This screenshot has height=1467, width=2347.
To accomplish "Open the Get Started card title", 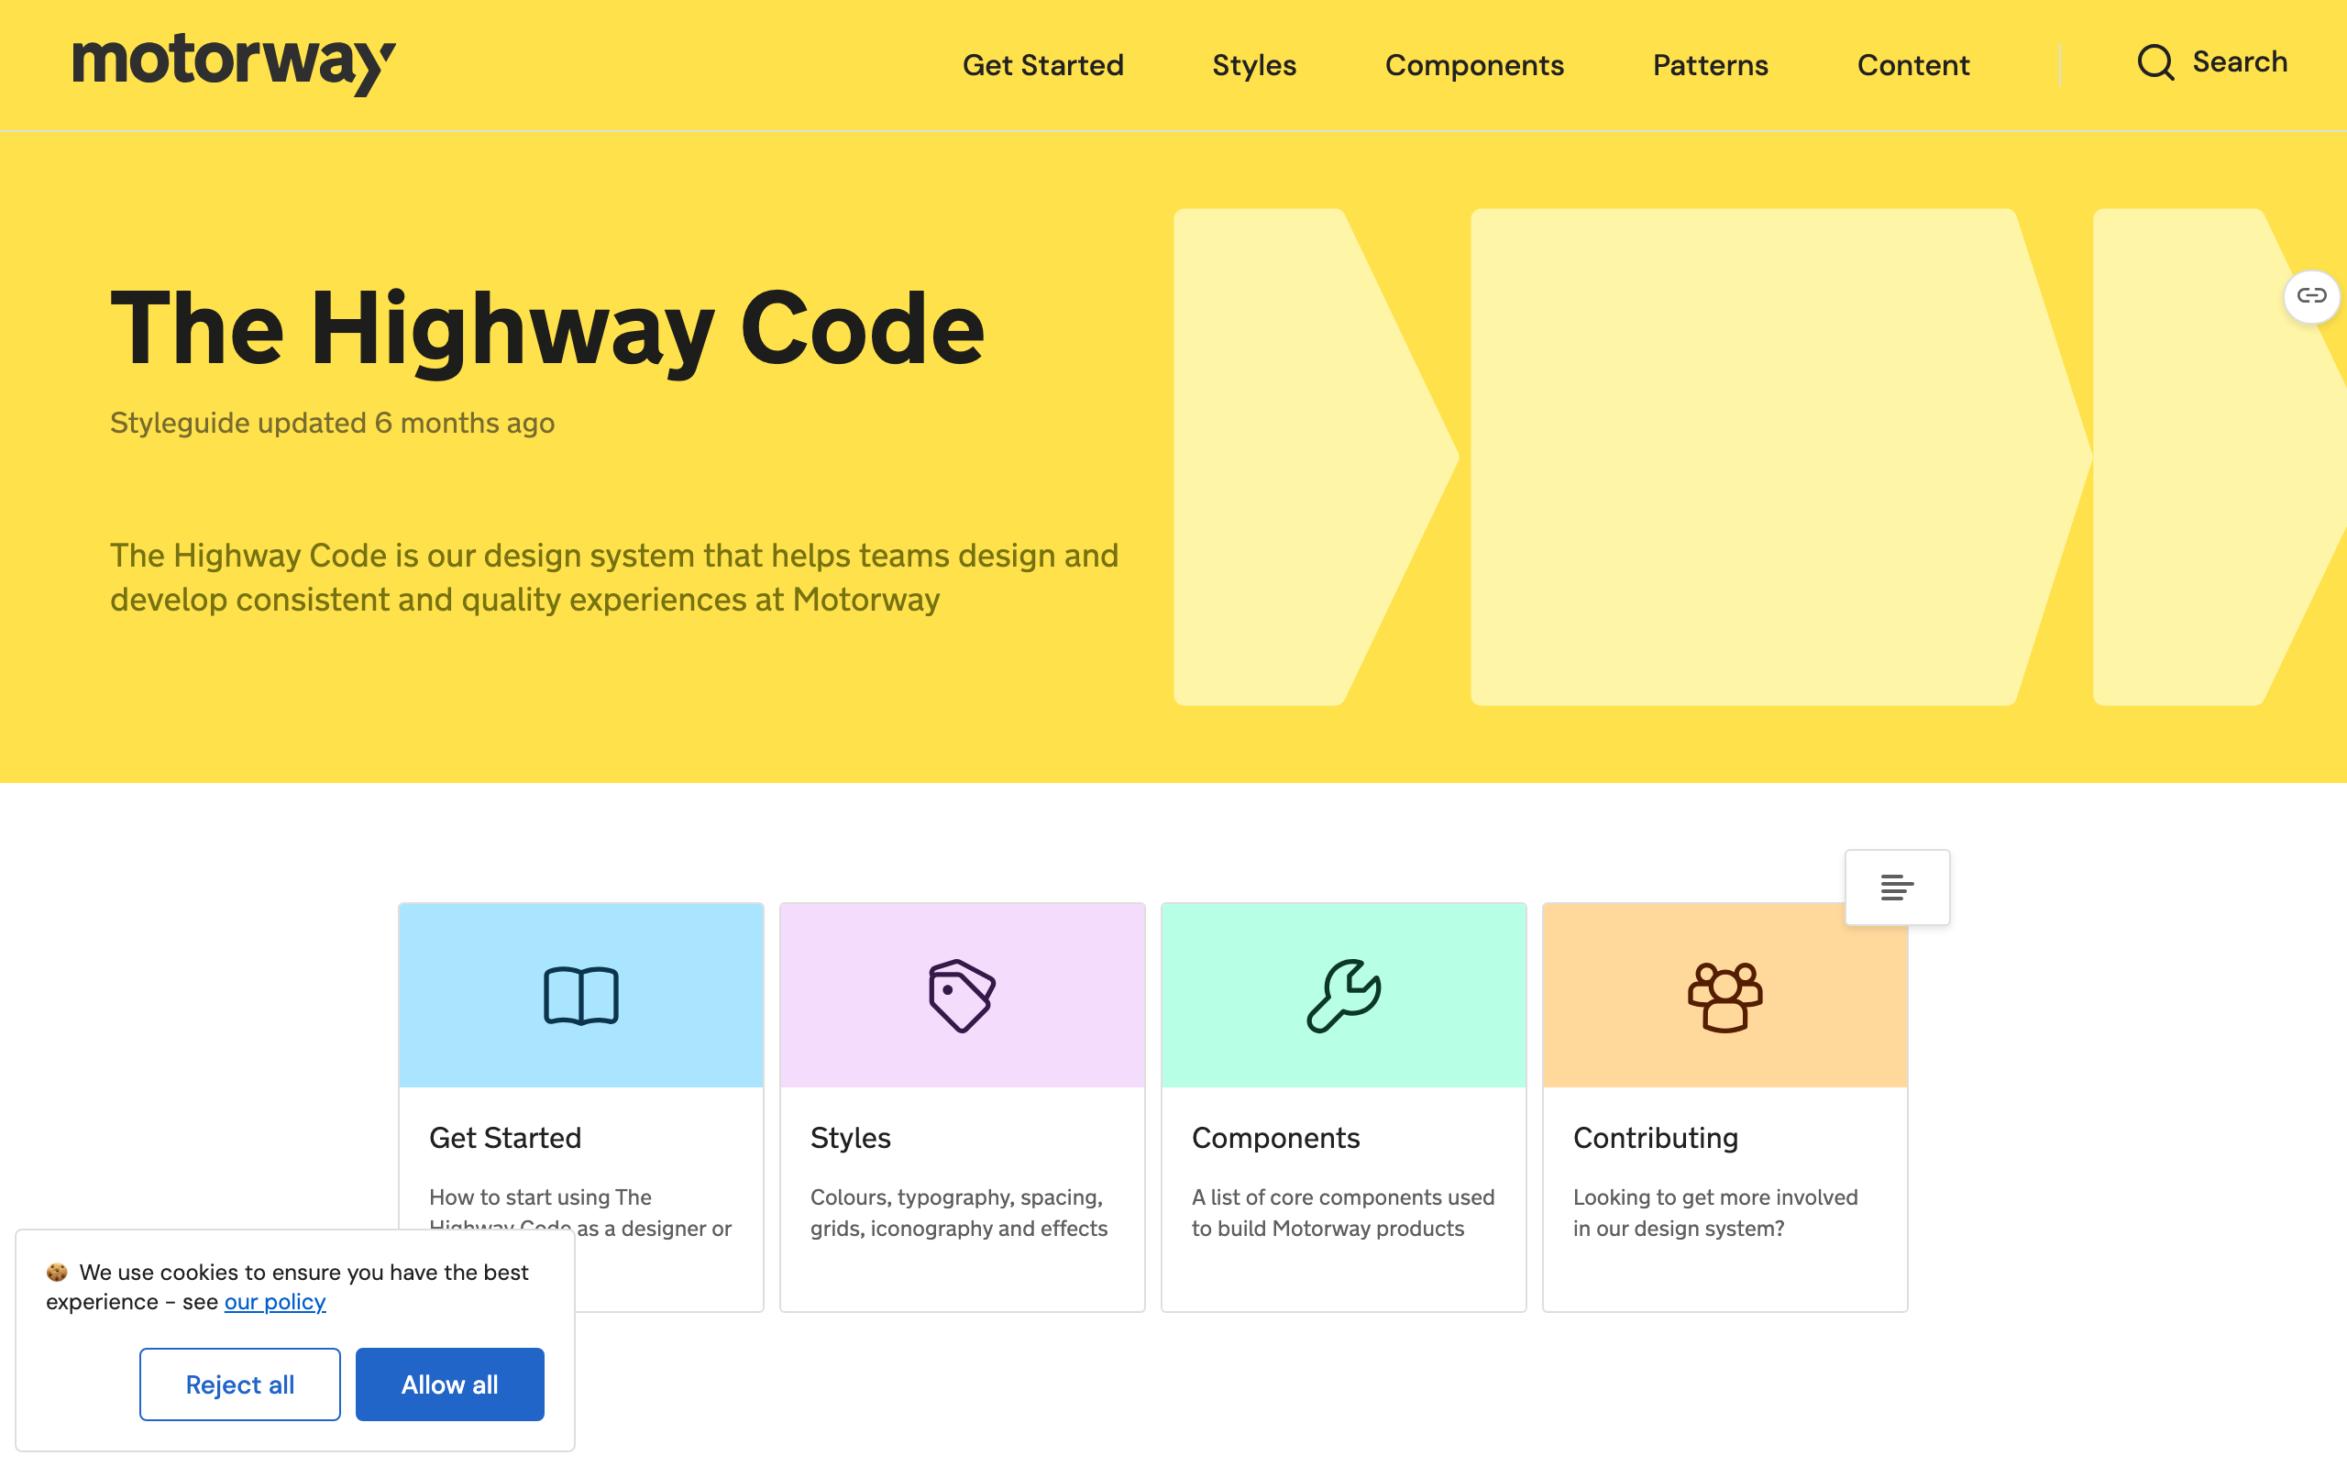I will pyautogui.click(x=505, y=1138).
